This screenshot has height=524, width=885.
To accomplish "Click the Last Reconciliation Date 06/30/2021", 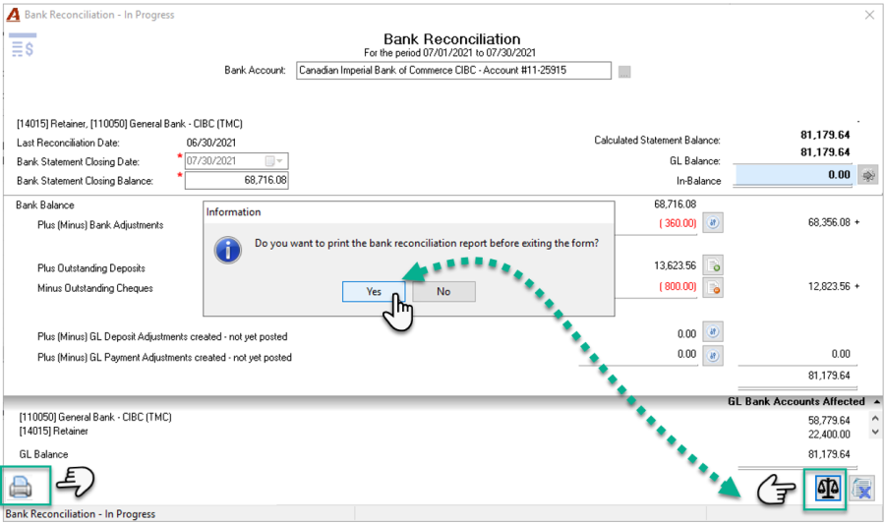I will [x=211, y=143].
